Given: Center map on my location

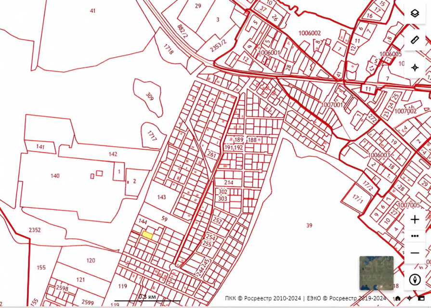Looking at the screenshot, I should tap(415, 67).
